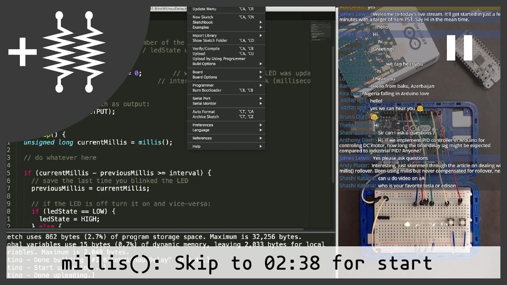Expand the Preferences submenu arrow
Viewport: 507px width, 285px height.
261,125
